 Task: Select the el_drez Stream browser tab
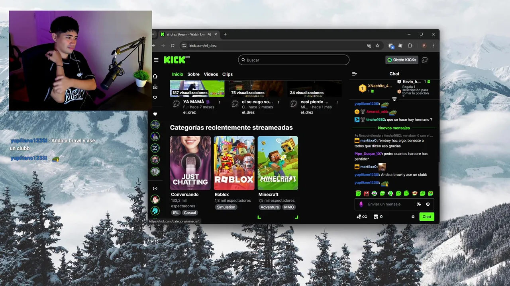pyautogui.click(x=189, y=34)
